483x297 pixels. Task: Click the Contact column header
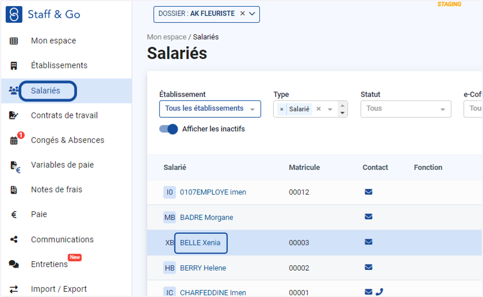point(375,167)
